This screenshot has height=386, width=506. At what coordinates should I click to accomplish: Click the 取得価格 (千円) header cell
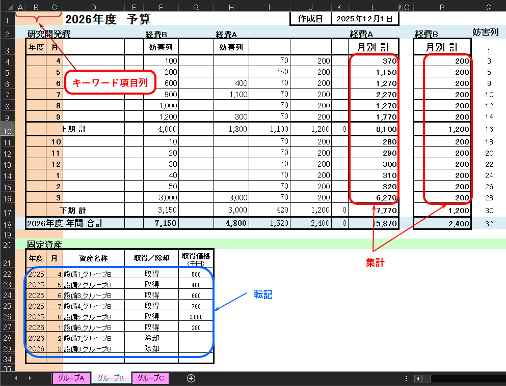coord(196,258)
